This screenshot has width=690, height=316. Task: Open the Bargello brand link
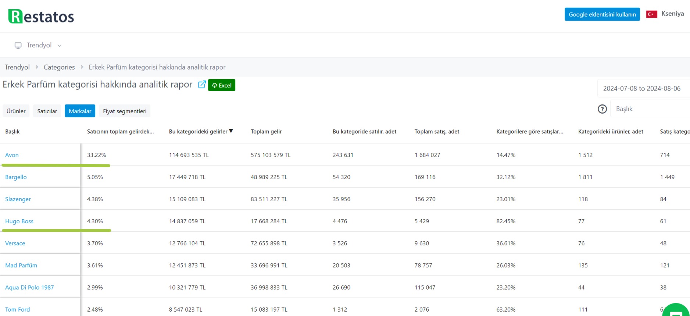16,177
